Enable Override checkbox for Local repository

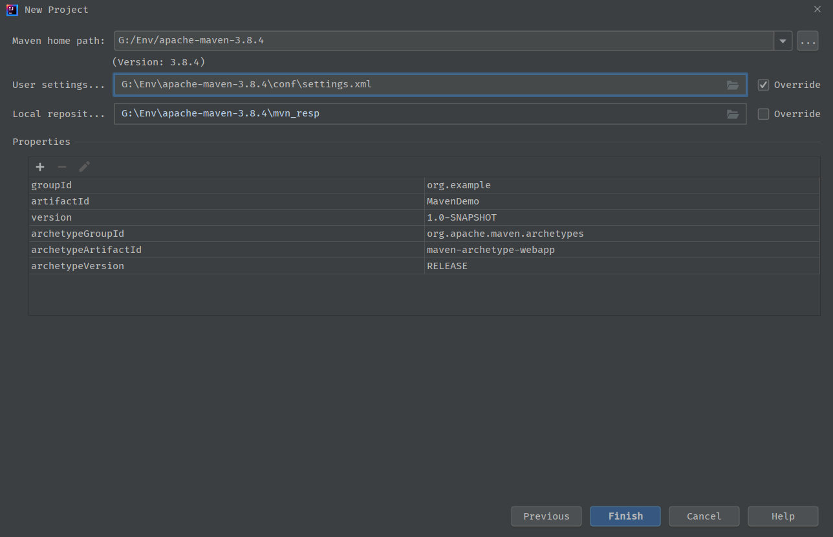coord(763,114)
